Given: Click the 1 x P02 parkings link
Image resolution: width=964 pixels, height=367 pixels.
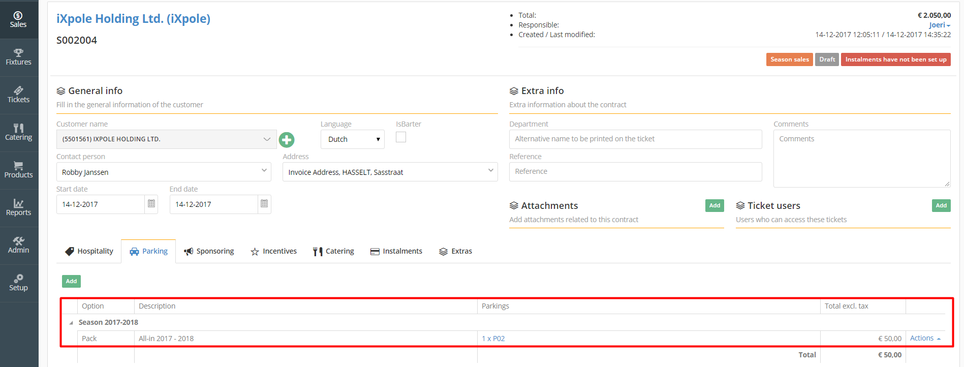Looking at the screenshot, I should coord(493,339).
